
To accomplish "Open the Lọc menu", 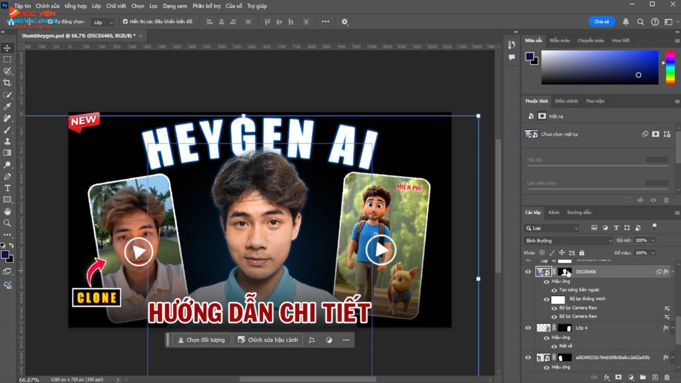I will pyautogui.click(x=153, y=6).
